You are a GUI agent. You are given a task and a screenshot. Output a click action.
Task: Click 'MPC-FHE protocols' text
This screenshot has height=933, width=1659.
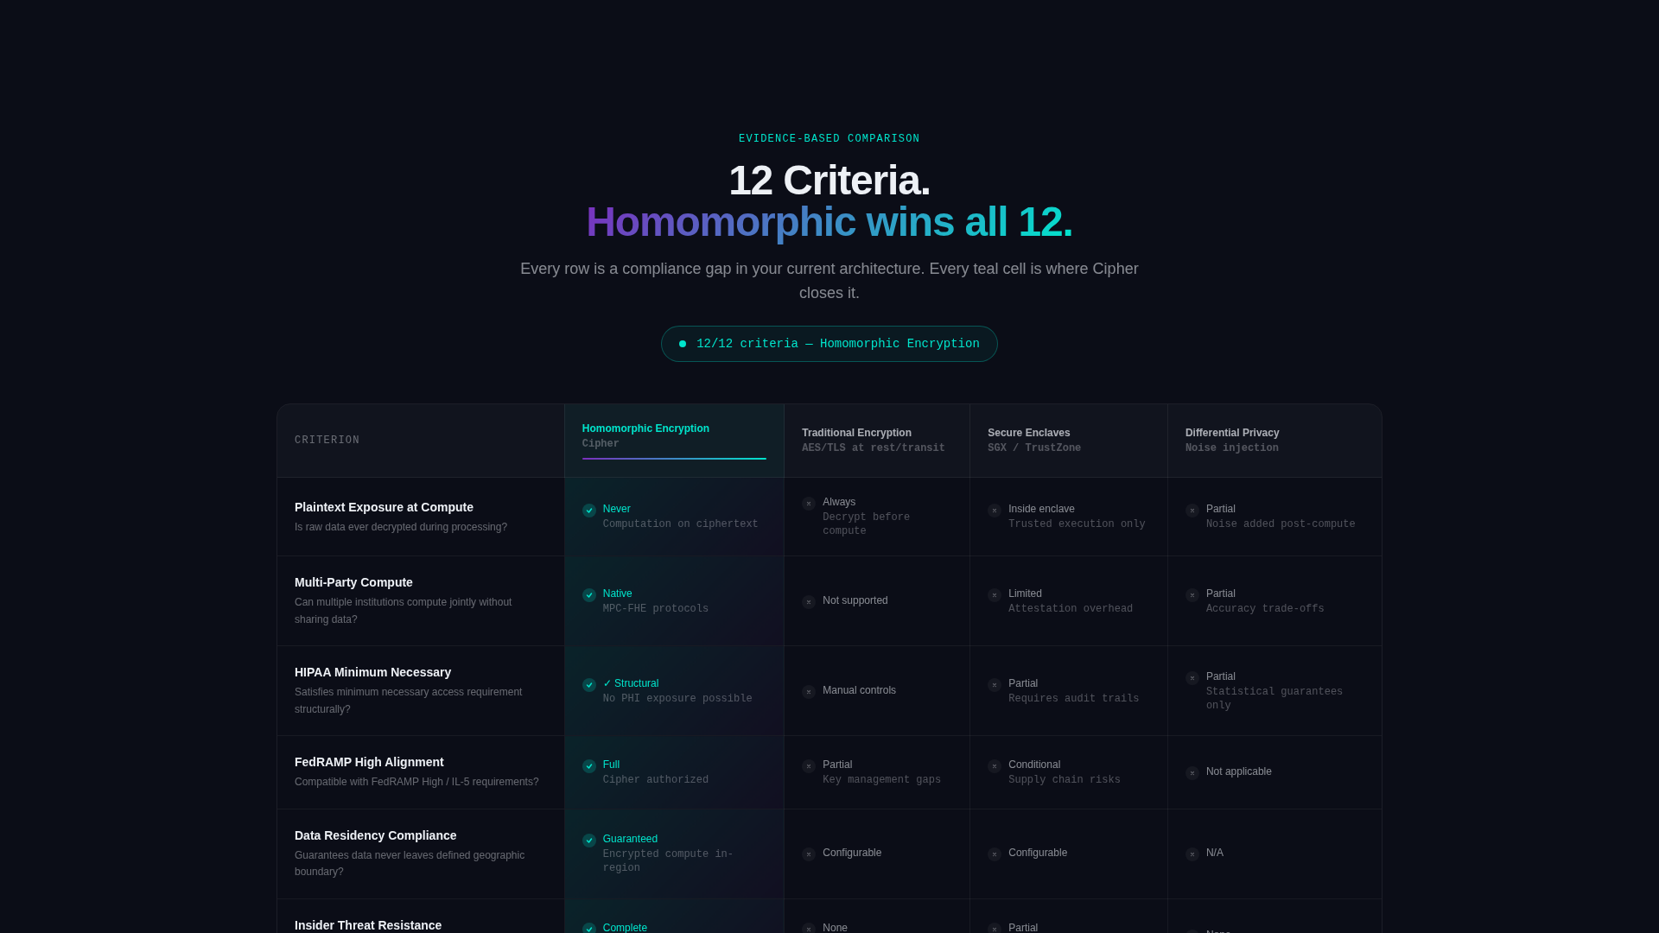point(656,609)
